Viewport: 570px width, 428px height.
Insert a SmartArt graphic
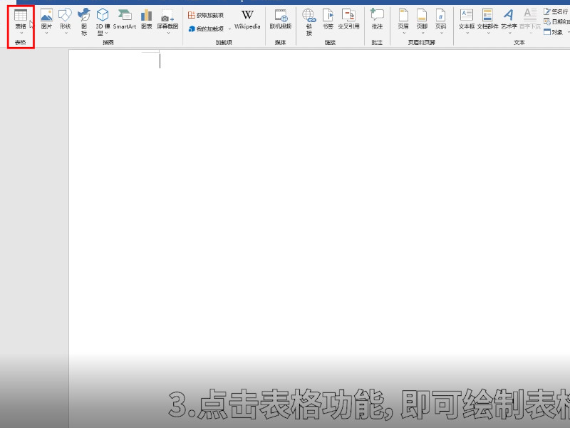pyautogui.click(x=124, y=19)
